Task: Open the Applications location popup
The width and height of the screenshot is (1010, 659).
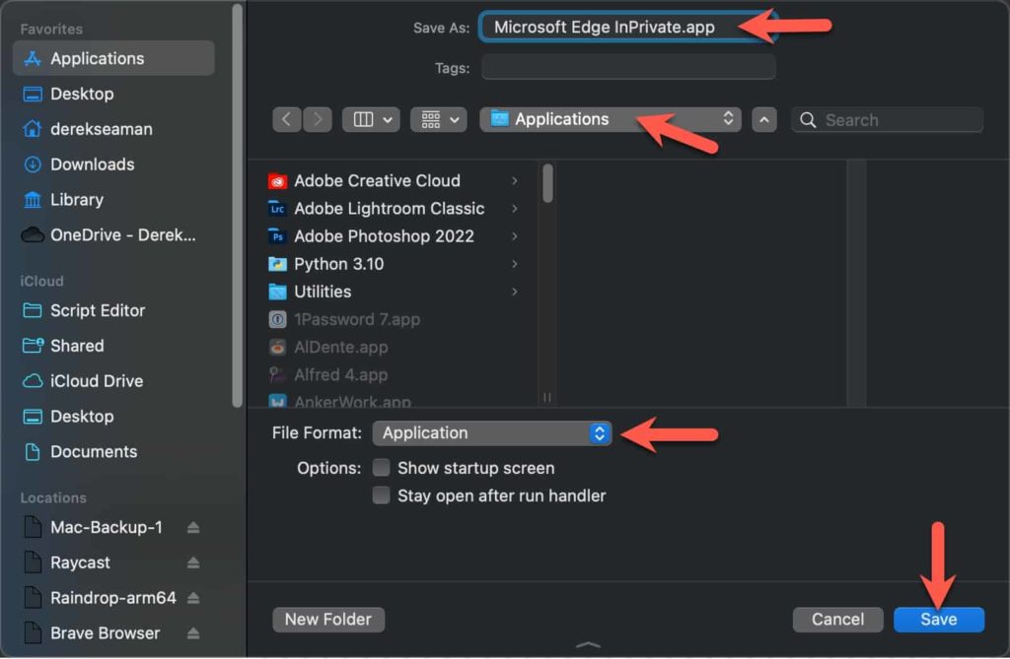Action: tap(611, 120)
